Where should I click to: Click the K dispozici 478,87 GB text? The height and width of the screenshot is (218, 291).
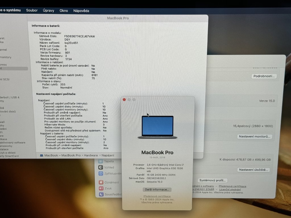point(245,160)
